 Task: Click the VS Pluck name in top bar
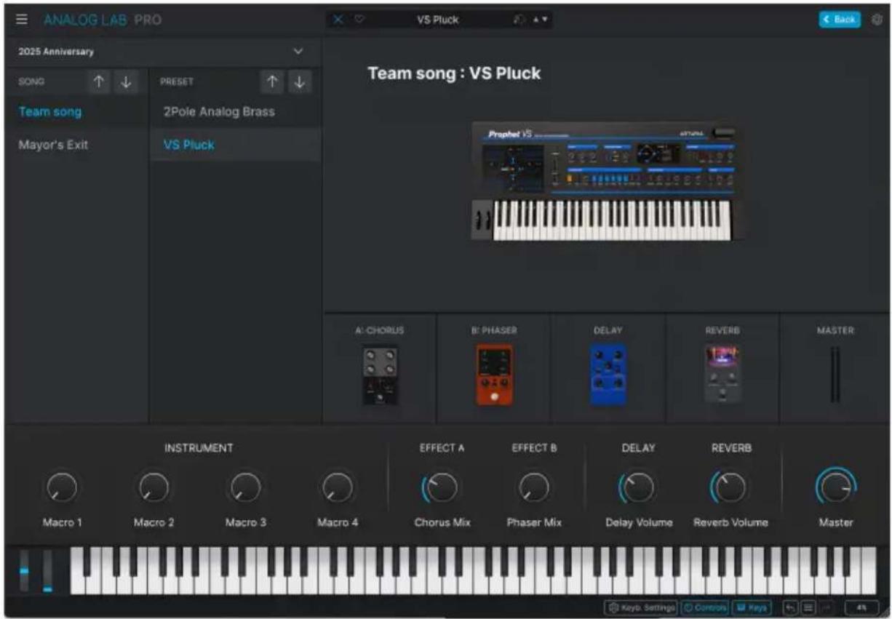point(437,20)
